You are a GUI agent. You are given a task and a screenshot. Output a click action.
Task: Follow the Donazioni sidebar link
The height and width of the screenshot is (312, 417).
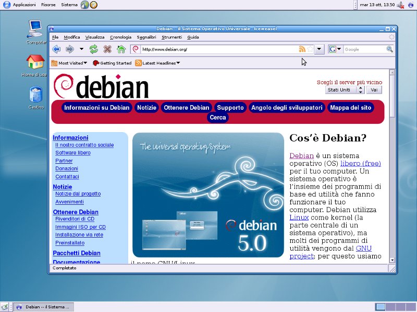coord(67,168)
